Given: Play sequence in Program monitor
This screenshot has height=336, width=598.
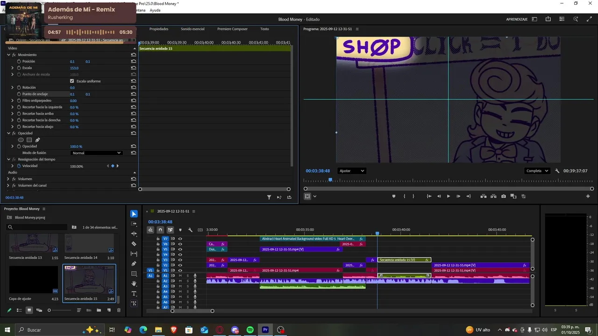Looking at the screenshot, I should [x=448, y=196].
